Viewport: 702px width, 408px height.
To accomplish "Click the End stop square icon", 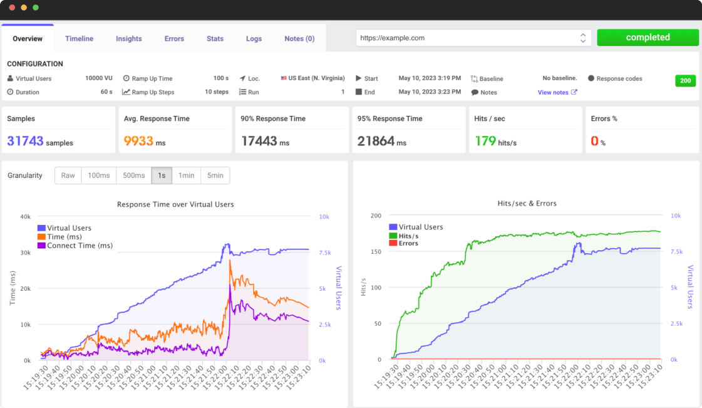I will (x=359, y=92).
